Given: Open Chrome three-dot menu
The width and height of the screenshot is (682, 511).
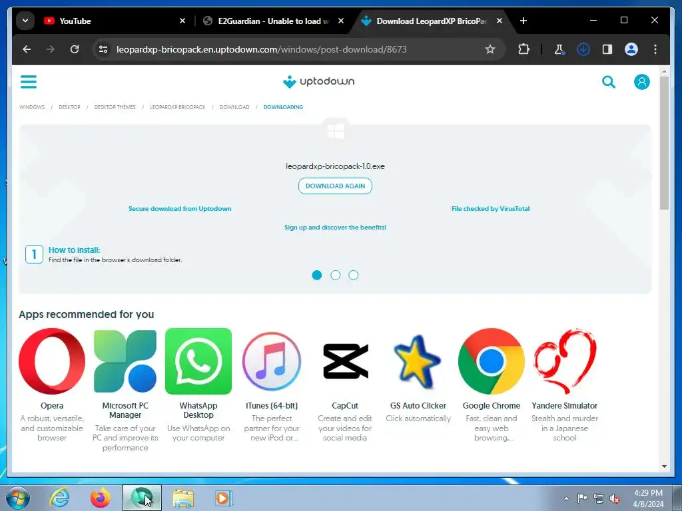Looking at the screenshot, I should (655, 49).
